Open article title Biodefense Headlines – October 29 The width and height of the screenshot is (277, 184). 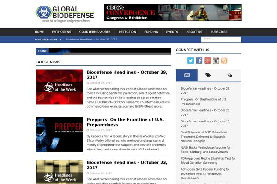coord(127,75)
